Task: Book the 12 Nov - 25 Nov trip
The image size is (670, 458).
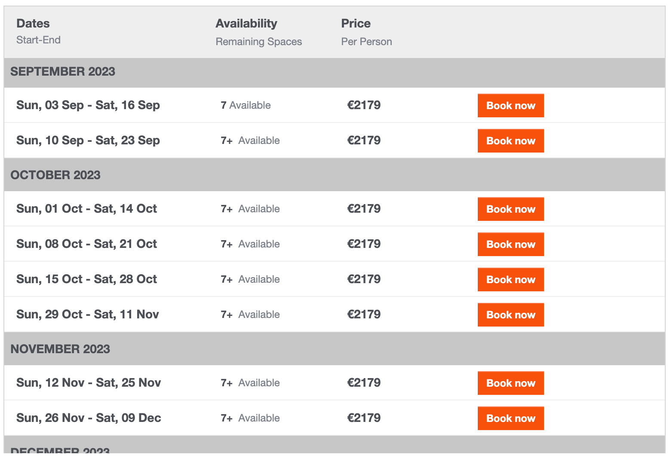Action: point(510,383)
